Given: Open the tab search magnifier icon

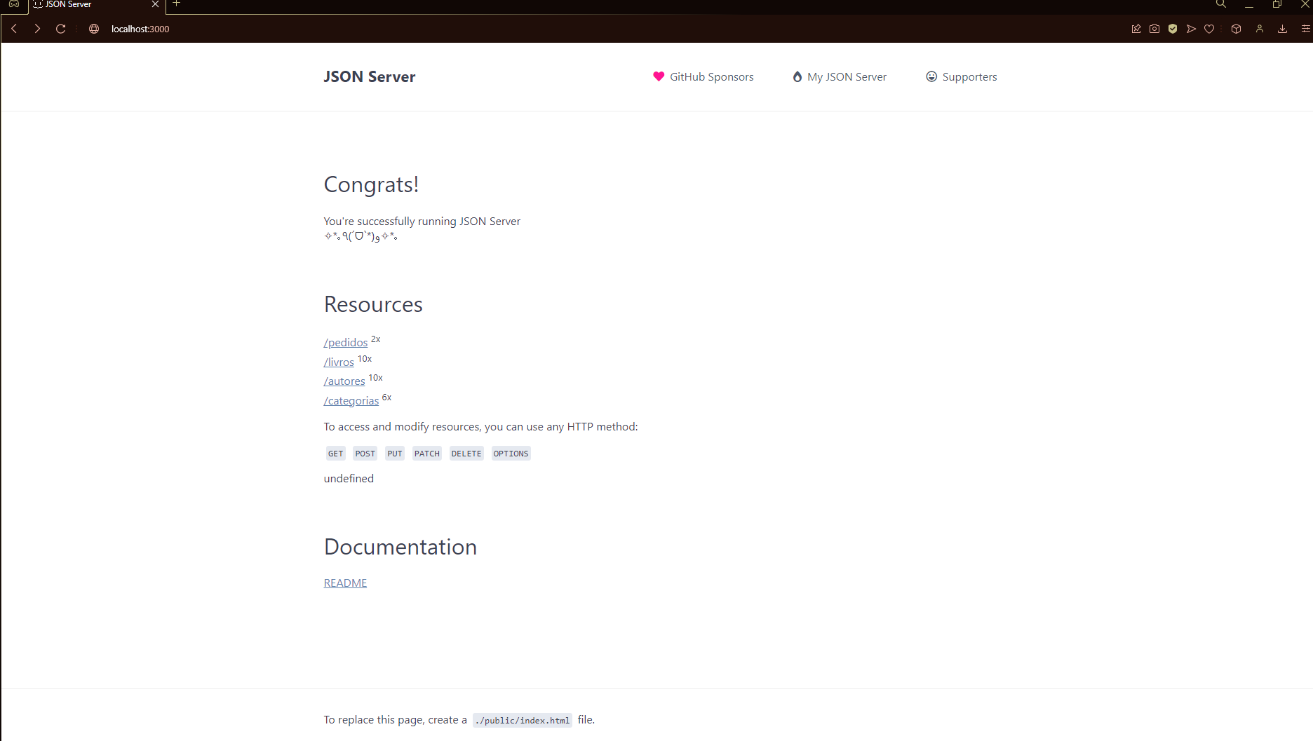Looking at the screenshot, I should click(1221, 4).
